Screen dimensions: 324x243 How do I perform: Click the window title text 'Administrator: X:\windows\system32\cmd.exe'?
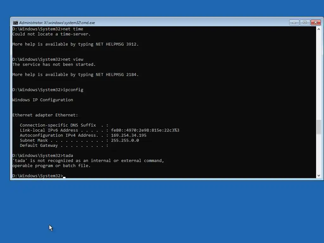point(57,23)
